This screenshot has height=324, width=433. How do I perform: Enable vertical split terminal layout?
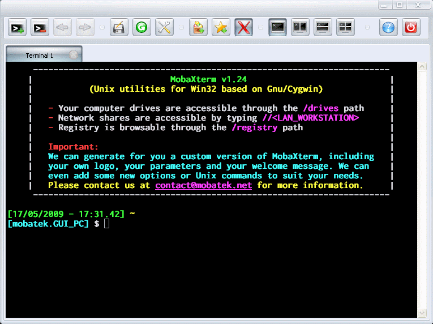(300, 27)
